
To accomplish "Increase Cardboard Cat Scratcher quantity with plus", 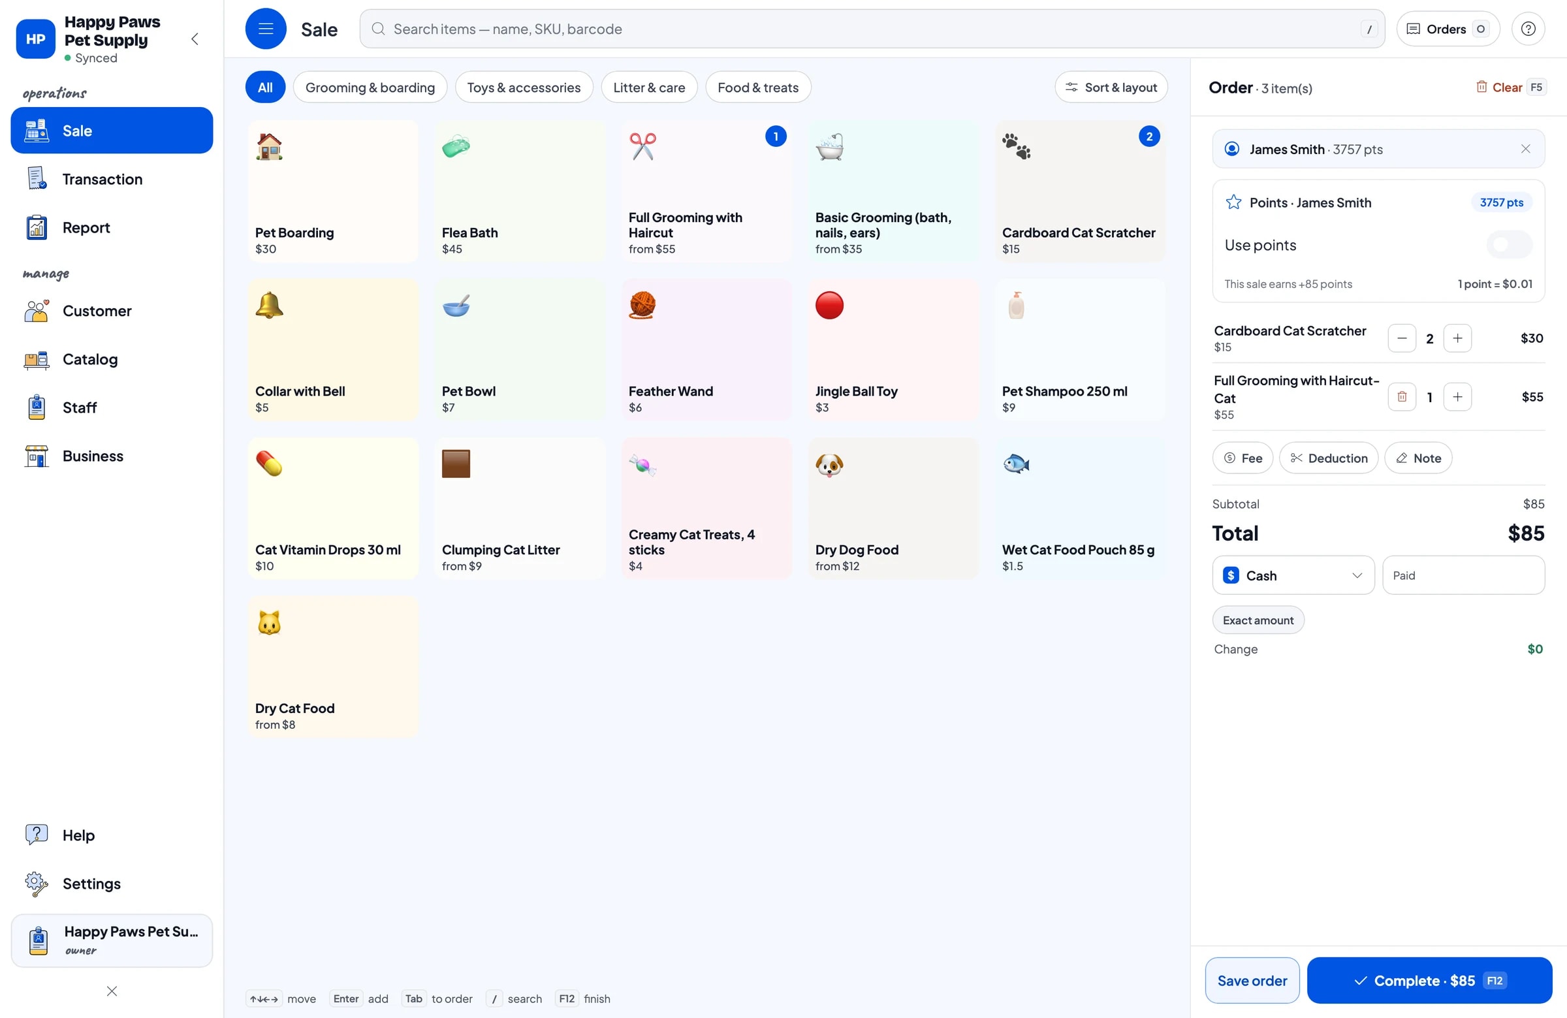I will (x=1457, y=338).
